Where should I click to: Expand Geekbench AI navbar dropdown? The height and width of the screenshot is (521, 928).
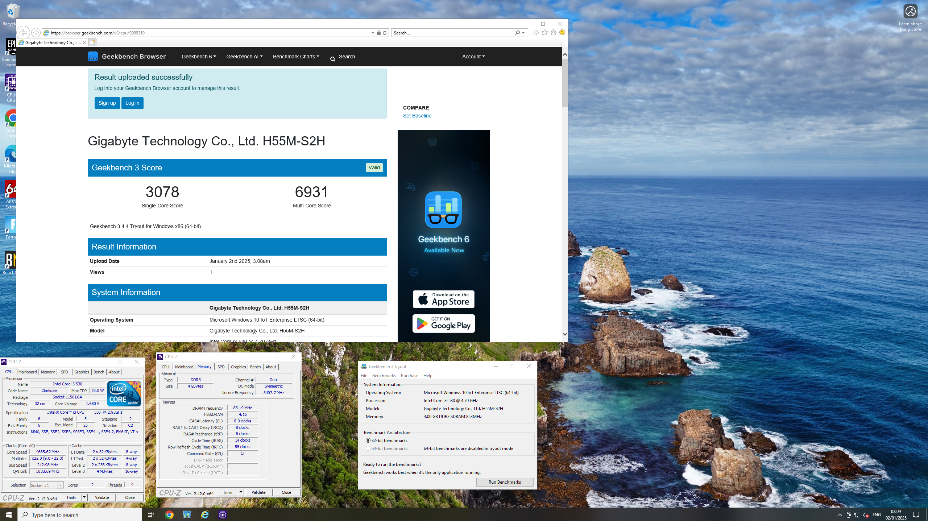point(244,57)
